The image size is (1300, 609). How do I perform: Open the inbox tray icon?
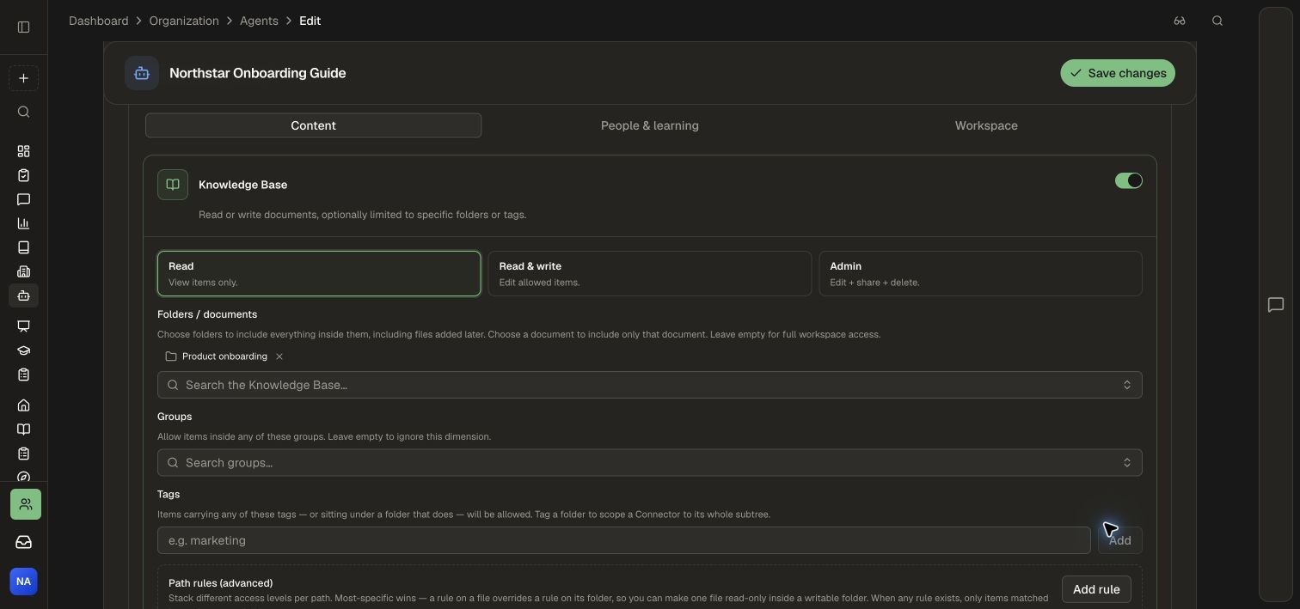tap(24, 542)
